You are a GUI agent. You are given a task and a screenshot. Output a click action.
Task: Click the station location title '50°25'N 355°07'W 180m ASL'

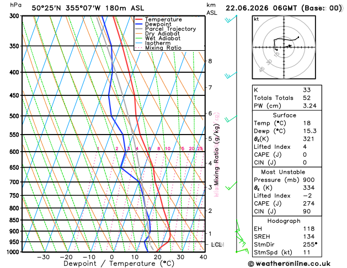[88, 8]
